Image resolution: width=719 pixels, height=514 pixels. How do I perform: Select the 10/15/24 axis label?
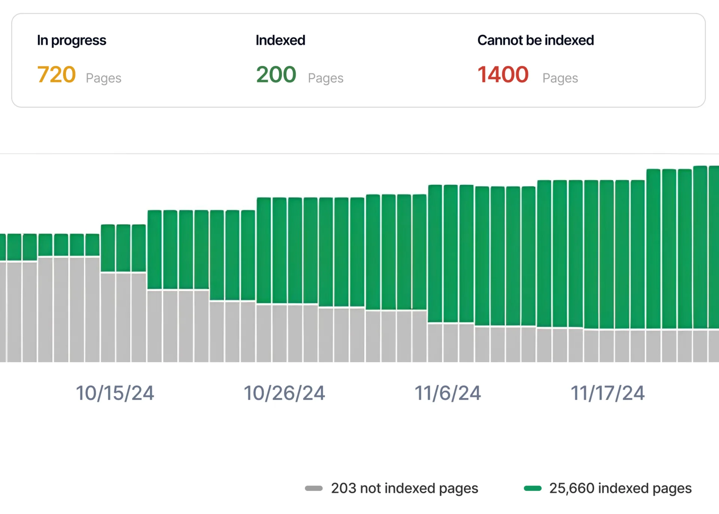coord(115,393)
